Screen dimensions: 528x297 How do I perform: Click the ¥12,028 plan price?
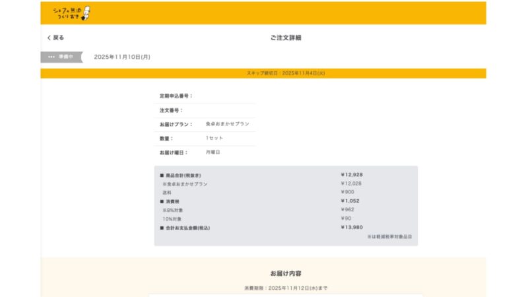tap(351, 183)
